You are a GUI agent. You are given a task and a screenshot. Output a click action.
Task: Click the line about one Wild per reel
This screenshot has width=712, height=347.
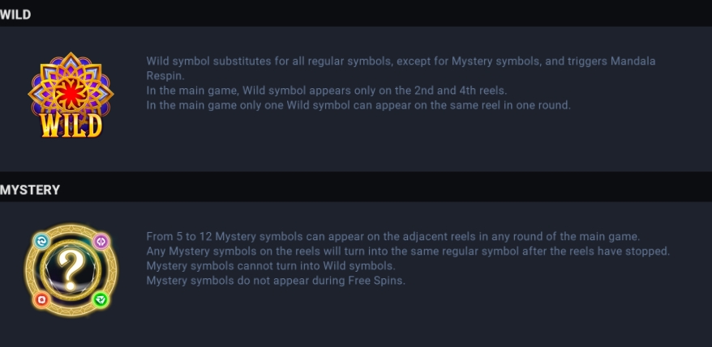[x=358, y=105]
